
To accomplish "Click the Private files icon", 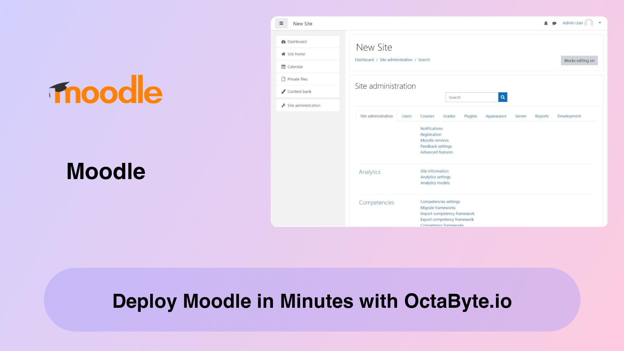I will click(x=283, y=79).
